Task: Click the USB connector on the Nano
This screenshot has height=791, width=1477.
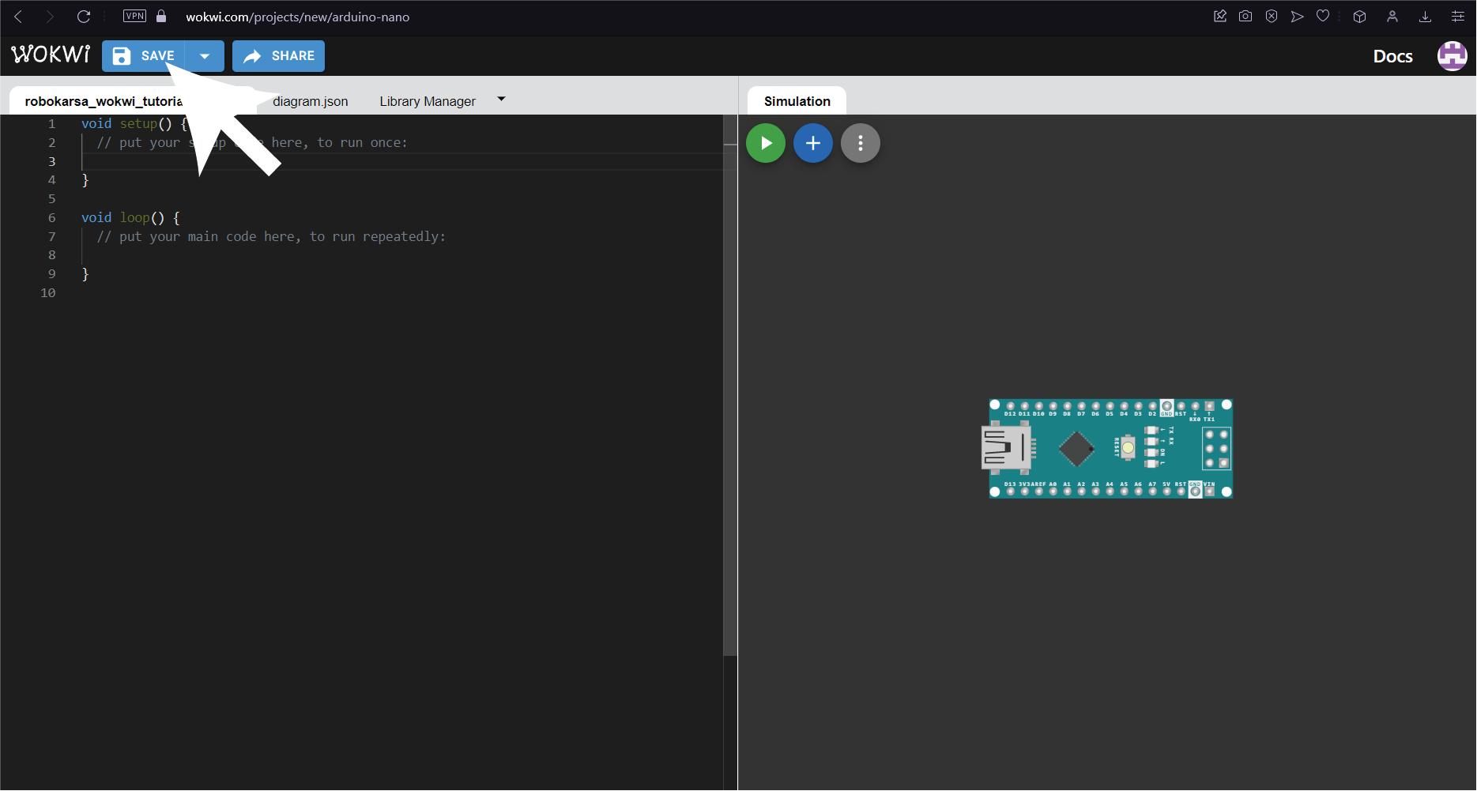Action: [1006, 448]
